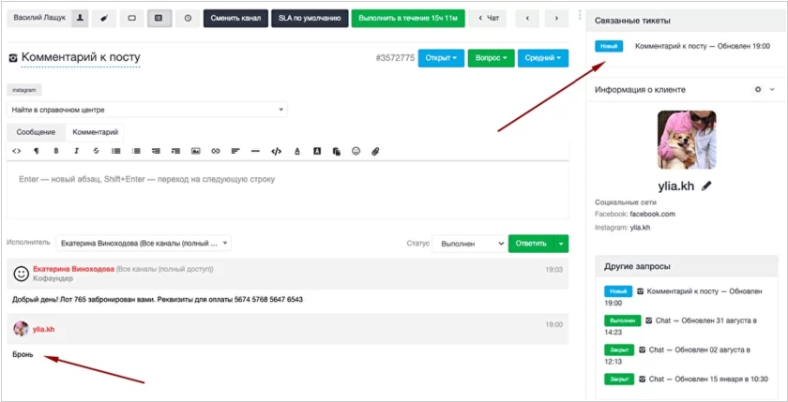
Task: Open client avatar photo thumbnail
Action: 687,140
